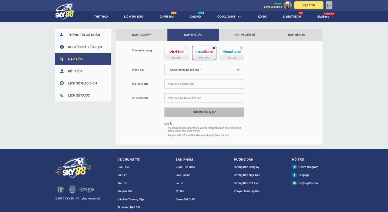Open Hướng Dẫn Nạp Tiền link
The width and height of the screenshot is (388, 212).
247,175
